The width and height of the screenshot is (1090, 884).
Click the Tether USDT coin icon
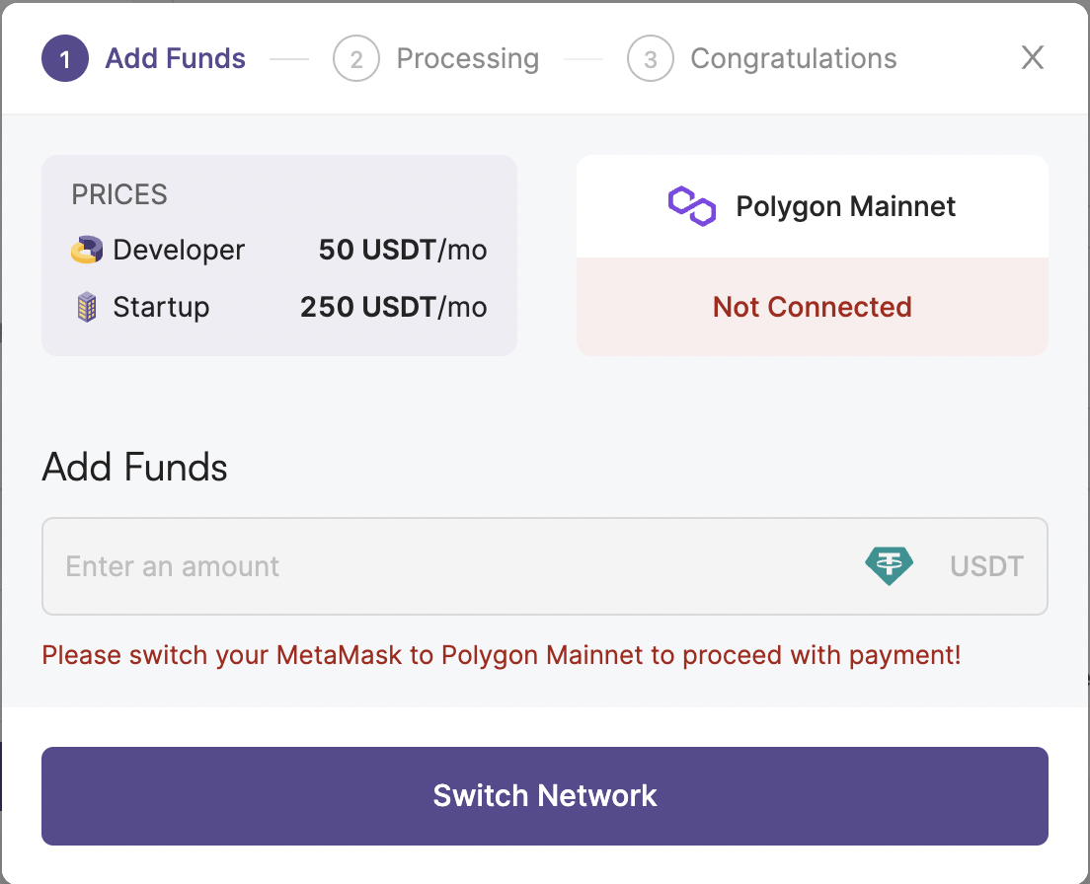click(890, 566)
